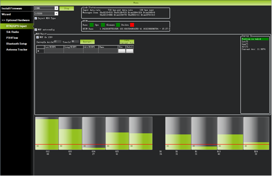The height and width of the screenshot is (176, 272).
Task: Select the asterisk row header in table
Action: click(40, 51)
